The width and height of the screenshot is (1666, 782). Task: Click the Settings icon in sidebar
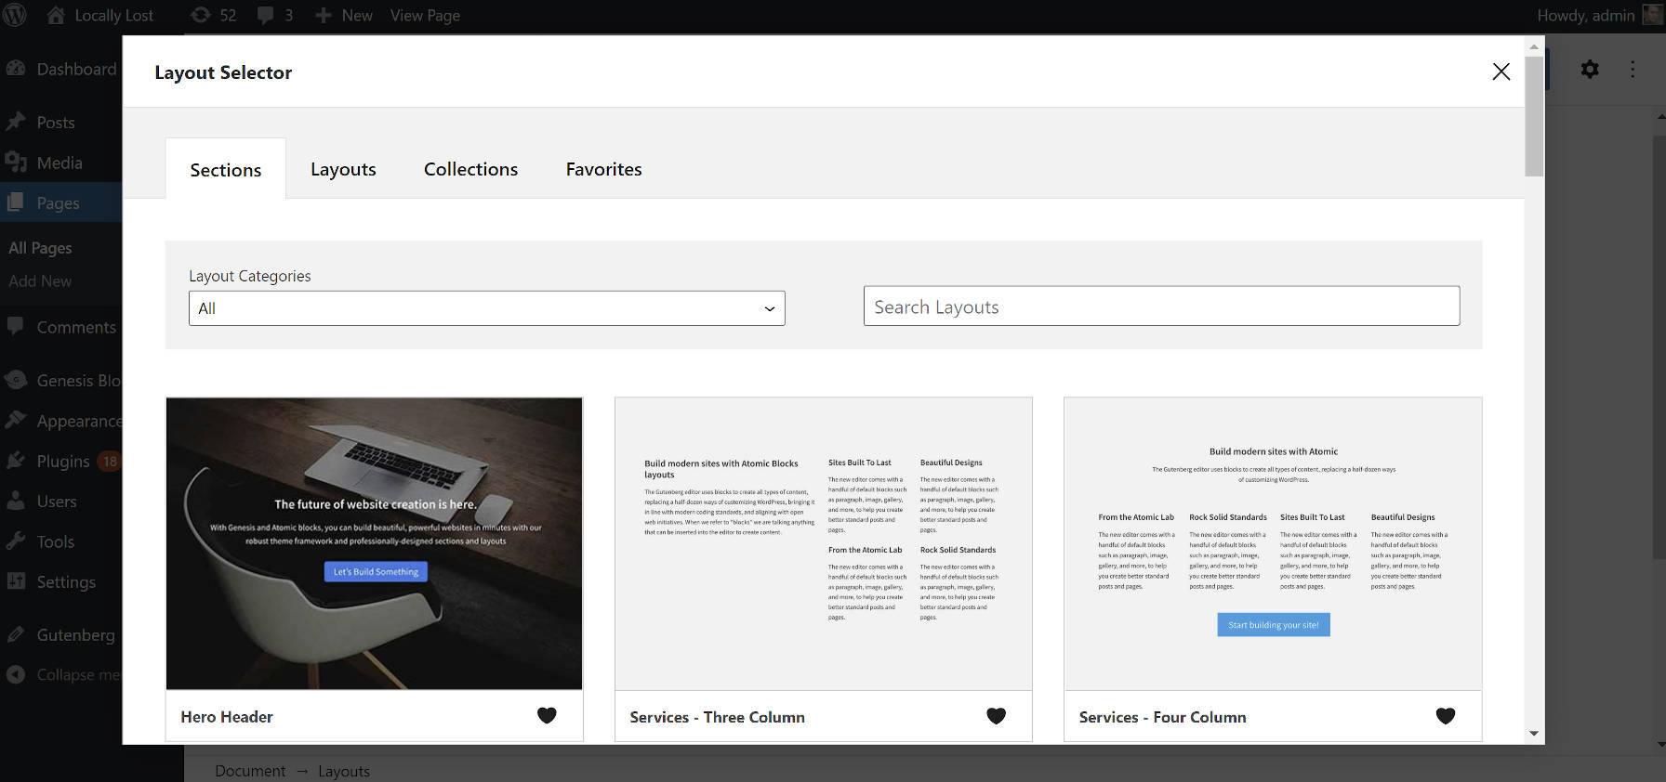coord(16,581)
